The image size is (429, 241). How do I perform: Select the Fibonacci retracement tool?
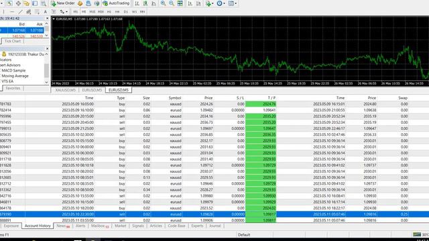37,12
